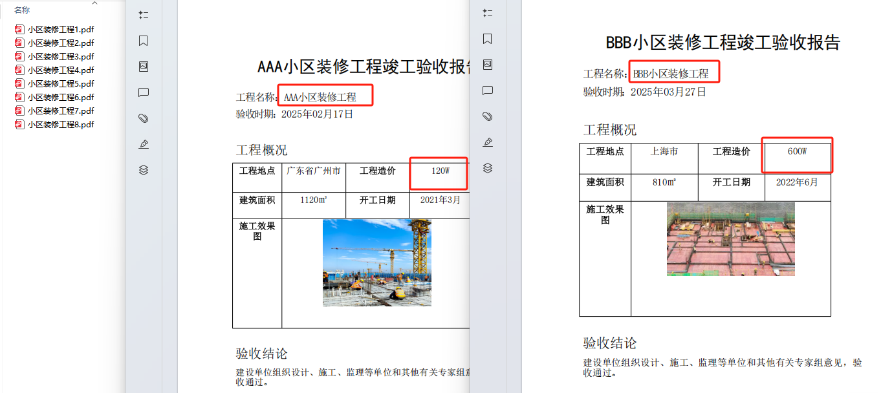The width and height of the screenshot is (881, 393).
Task: Open the bookmarks panel in right viewer
Action: pos(487,39)
